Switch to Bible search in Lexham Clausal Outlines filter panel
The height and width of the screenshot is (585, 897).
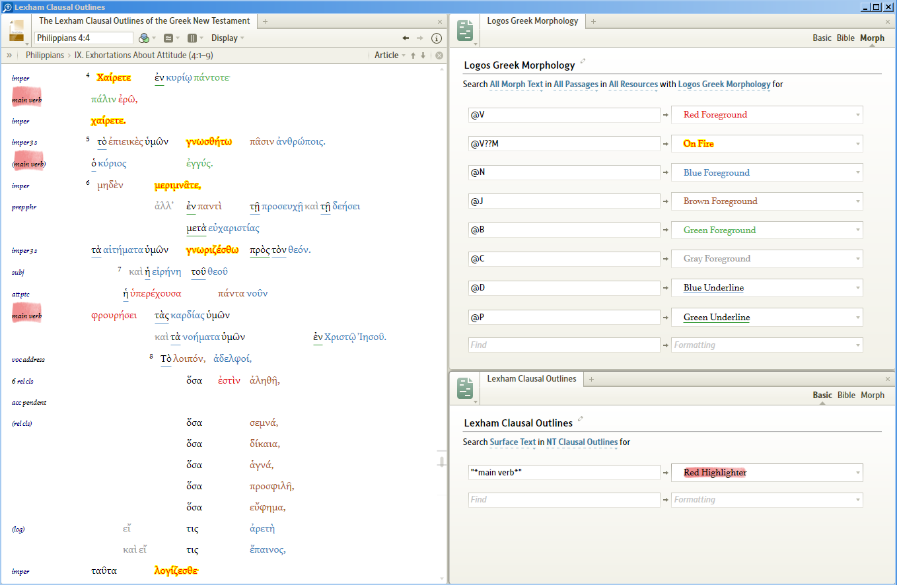846,396
